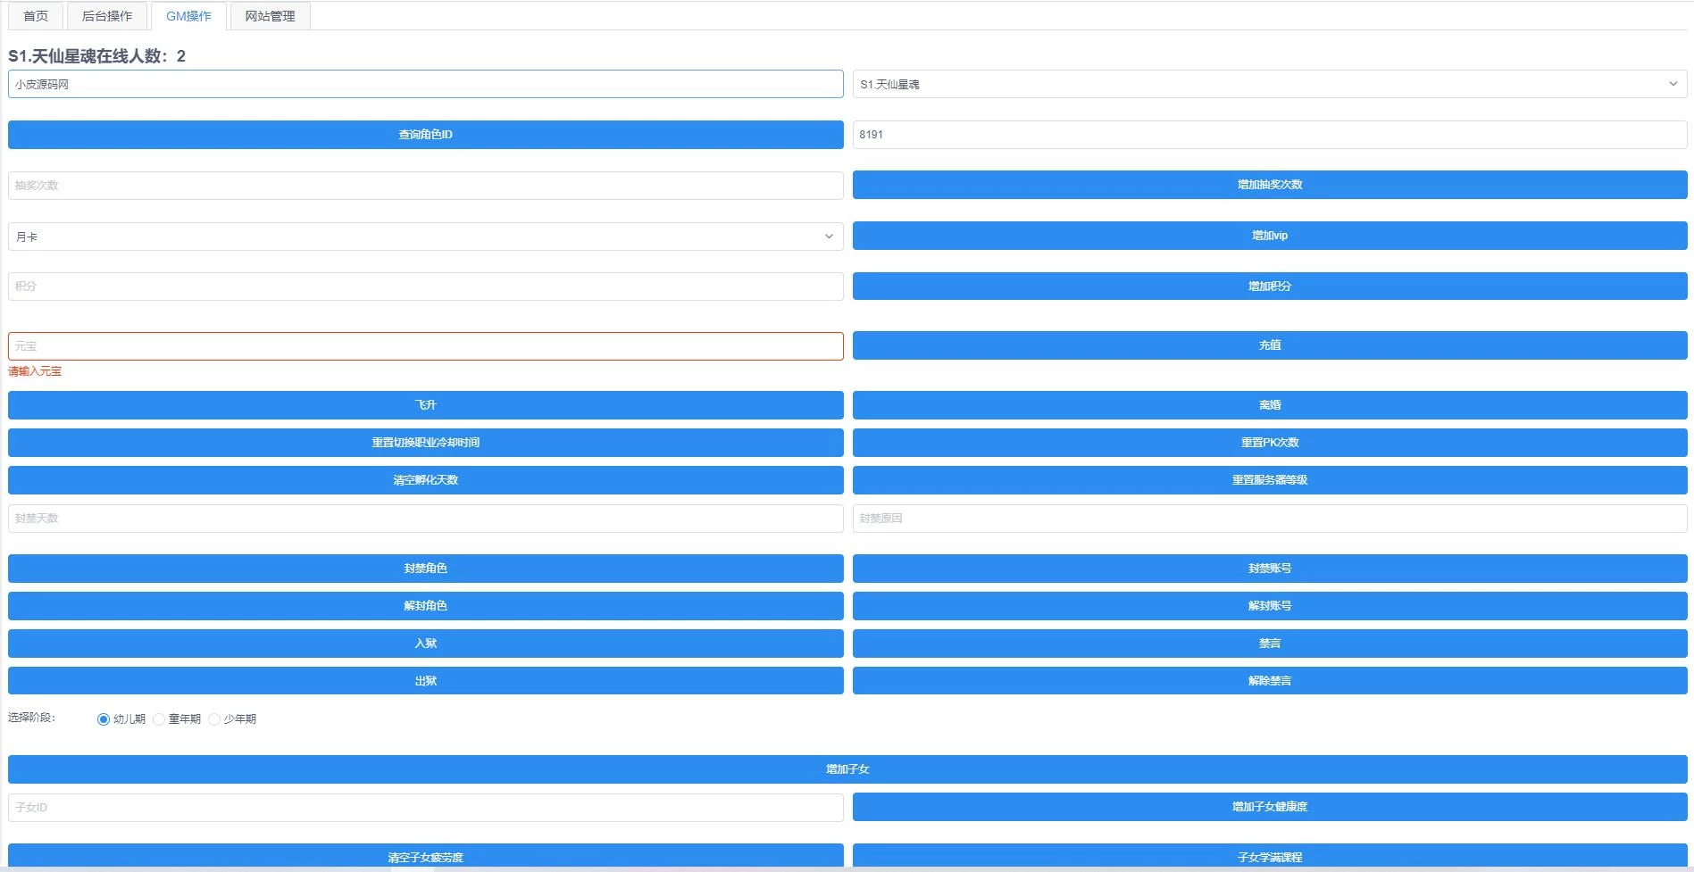Click the 增加抽奖次数 button
The width and height of the screenshot is (1694, 872).
click(x=1269, y=185)
